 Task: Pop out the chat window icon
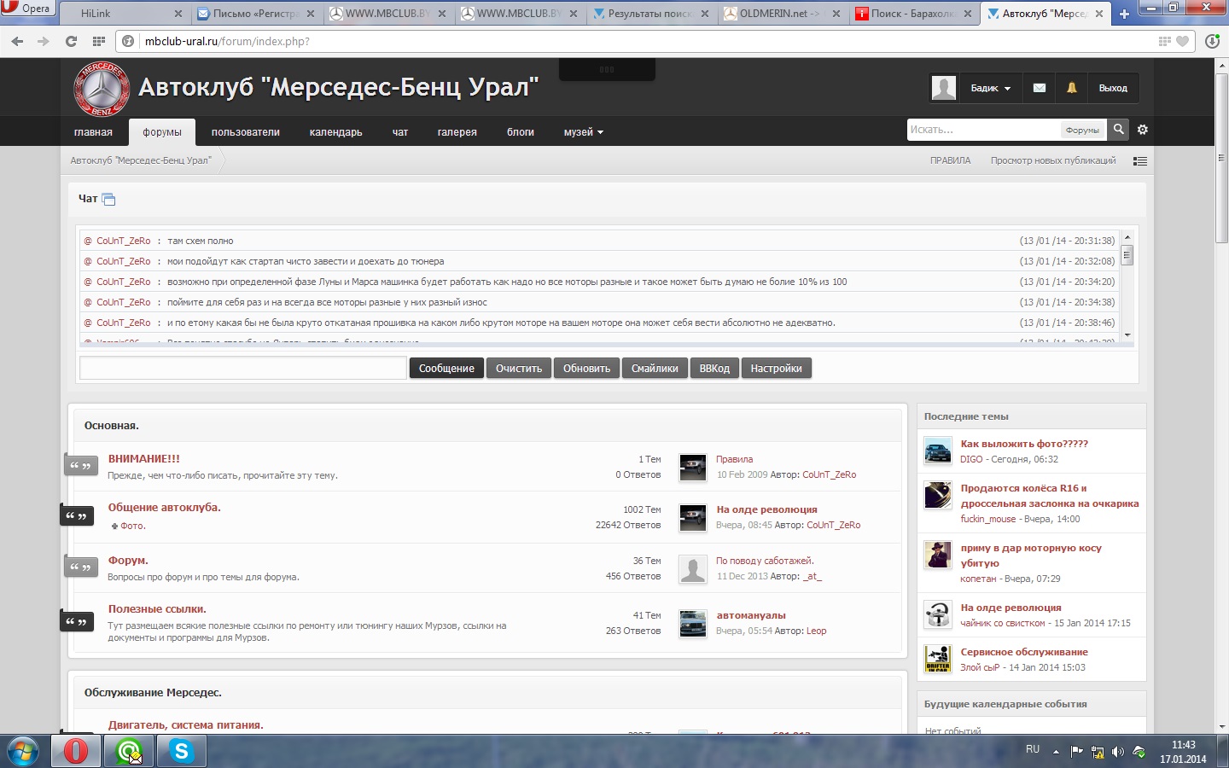[x=108, y=199]
